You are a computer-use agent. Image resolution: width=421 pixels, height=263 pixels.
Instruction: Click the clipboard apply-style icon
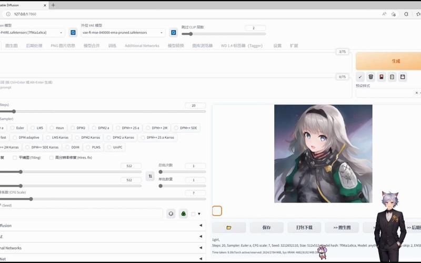(x=392, y=77)
